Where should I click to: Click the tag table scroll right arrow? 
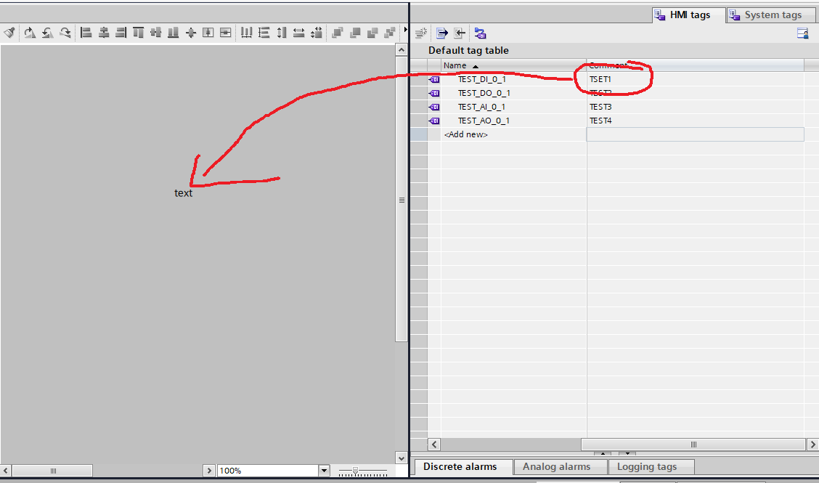pyautogui.click(x=812, y=445)
